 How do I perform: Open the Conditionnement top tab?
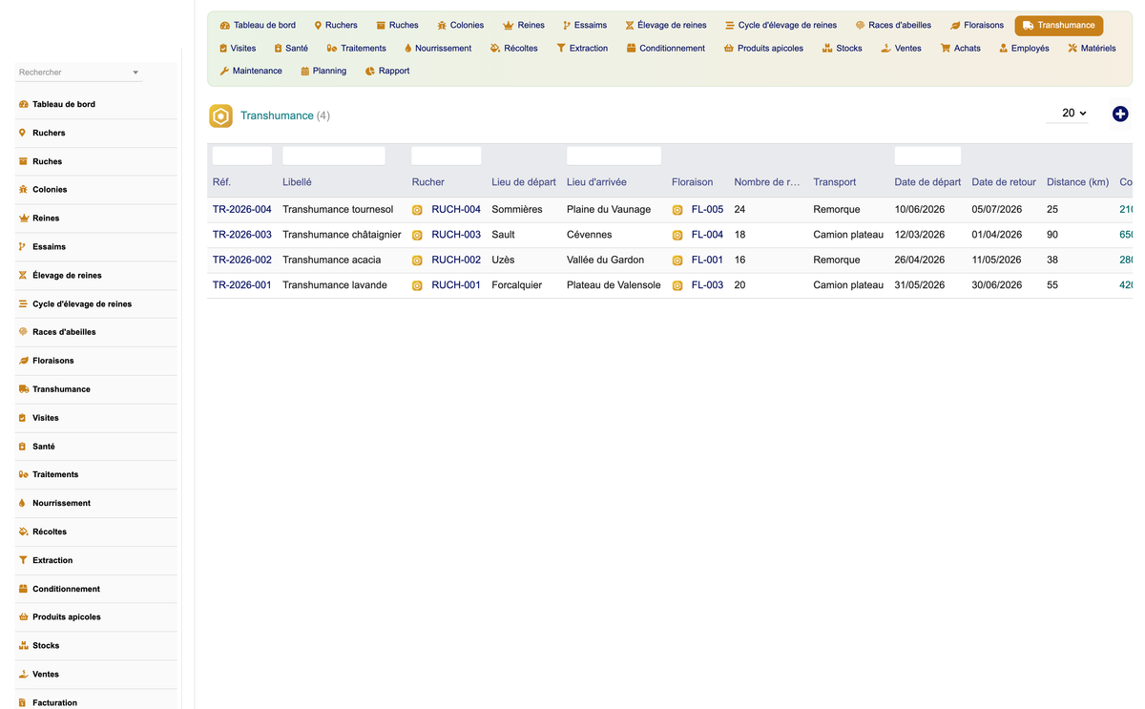point(666,48)
